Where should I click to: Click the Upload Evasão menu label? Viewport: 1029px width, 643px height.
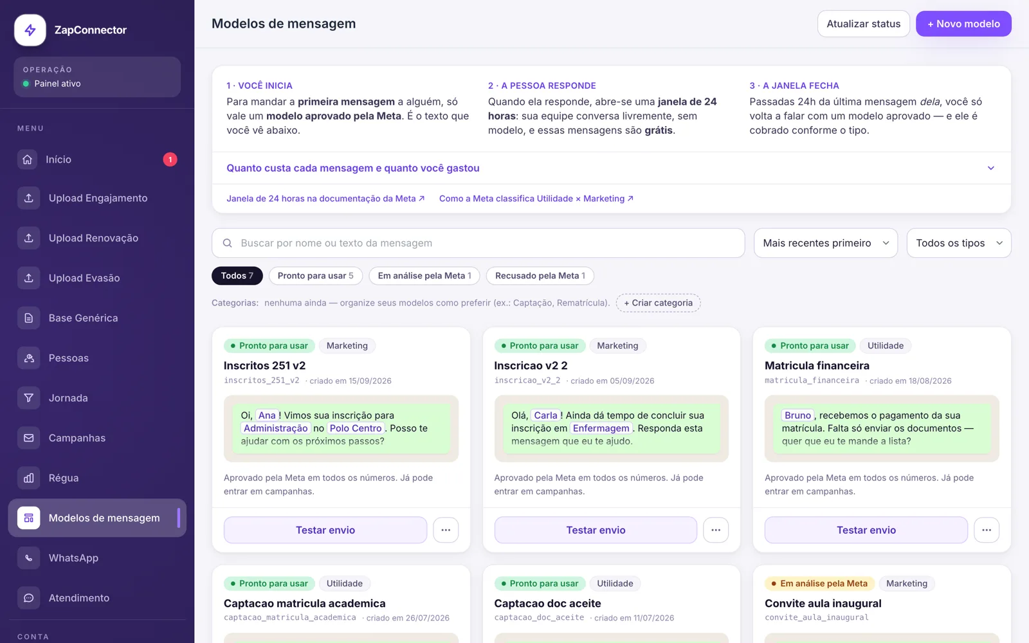tap(84, 278)
